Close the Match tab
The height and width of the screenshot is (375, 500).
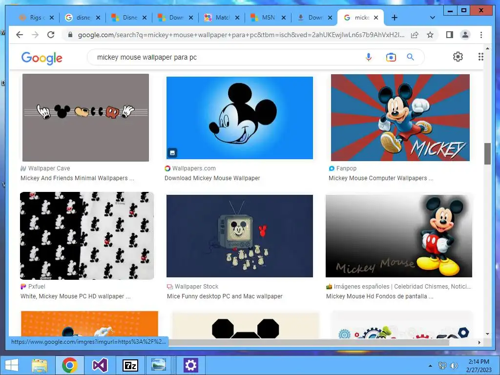tap(237, 18)
